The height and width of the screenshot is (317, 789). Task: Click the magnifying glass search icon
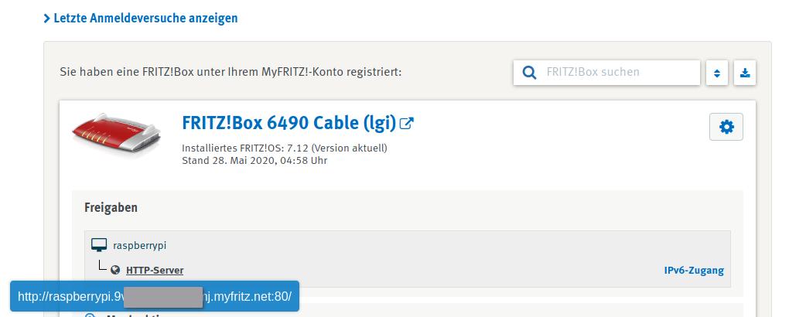530,73
